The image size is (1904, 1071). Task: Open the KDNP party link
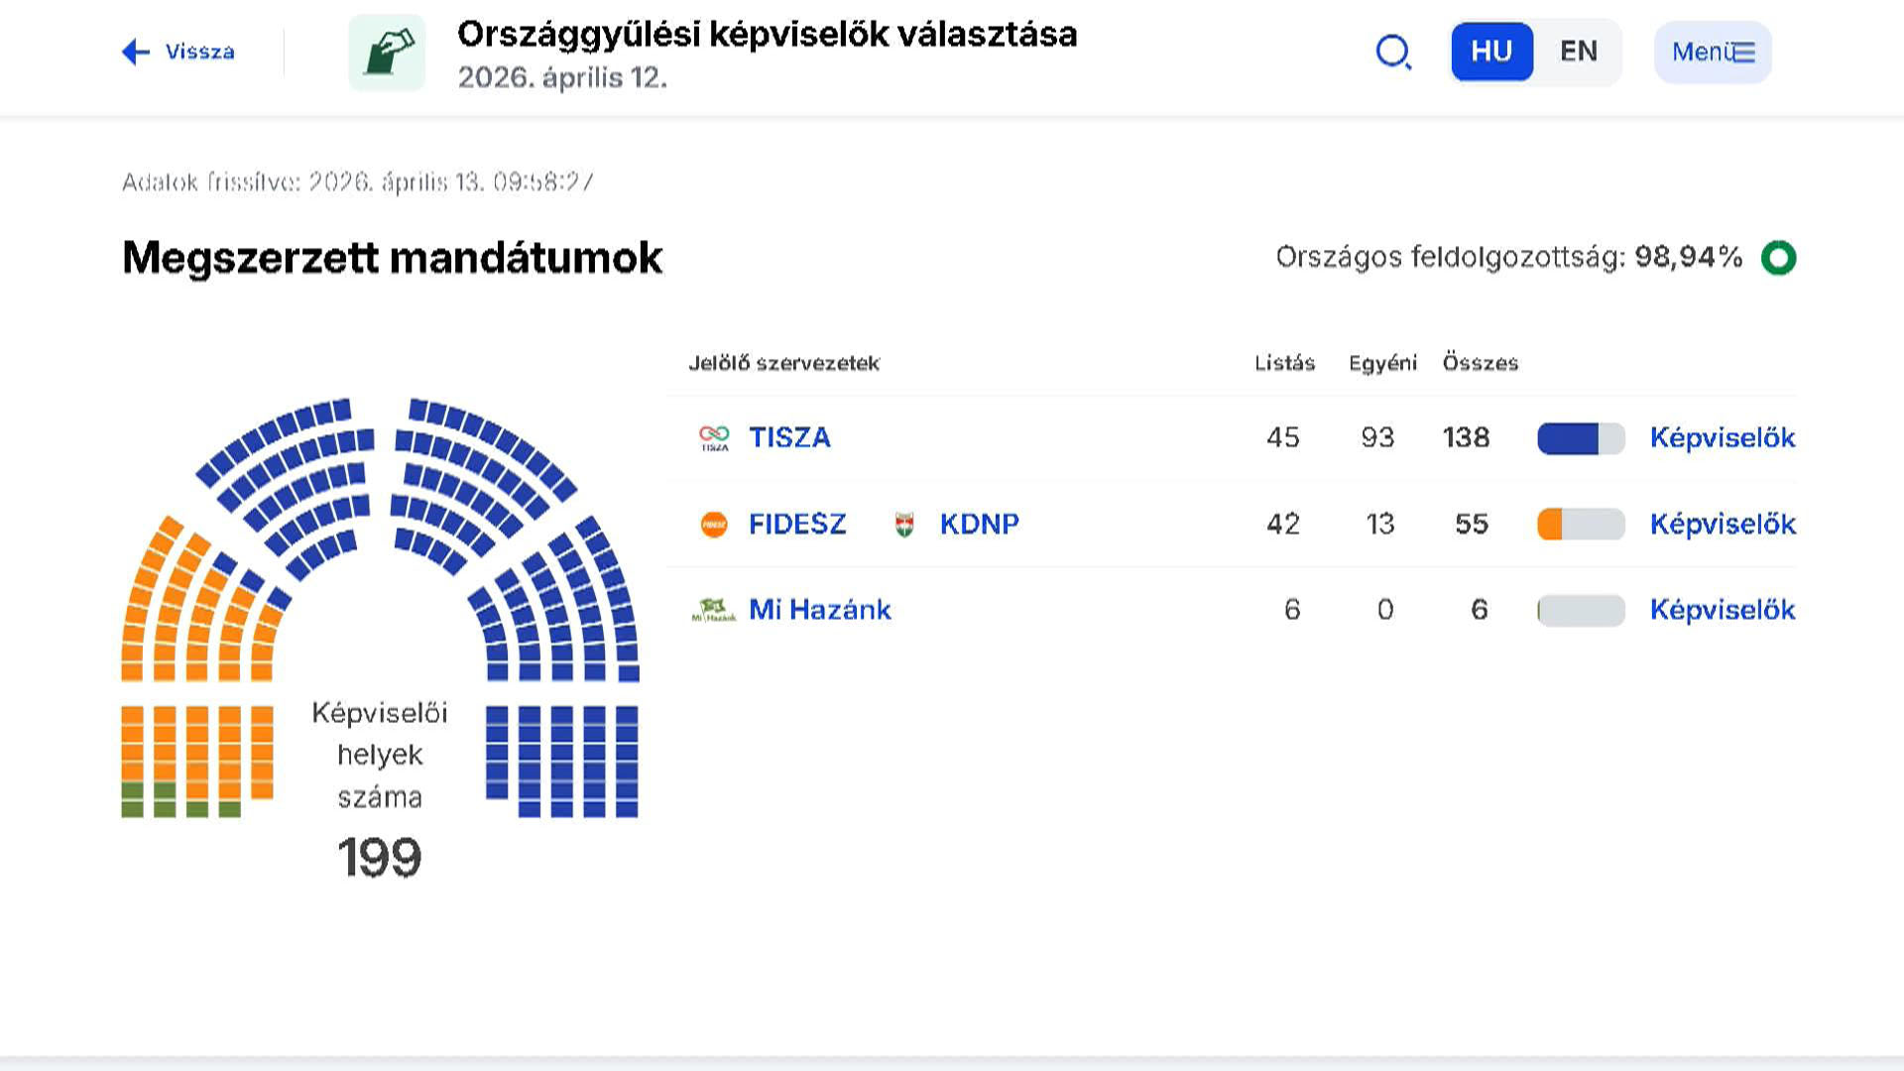coord(979,524)
